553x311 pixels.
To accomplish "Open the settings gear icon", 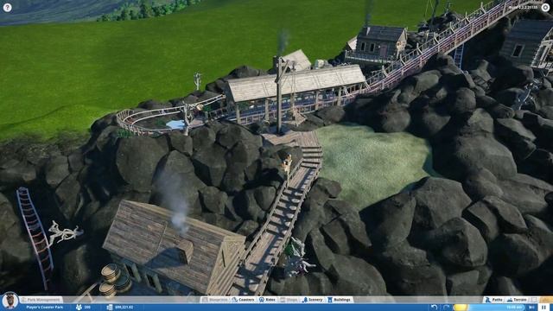I will [x=545, y=8].
